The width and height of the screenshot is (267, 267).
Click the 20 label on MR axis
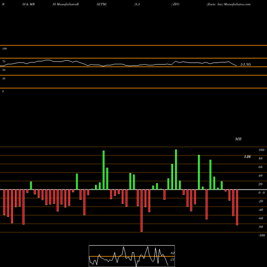261,184
